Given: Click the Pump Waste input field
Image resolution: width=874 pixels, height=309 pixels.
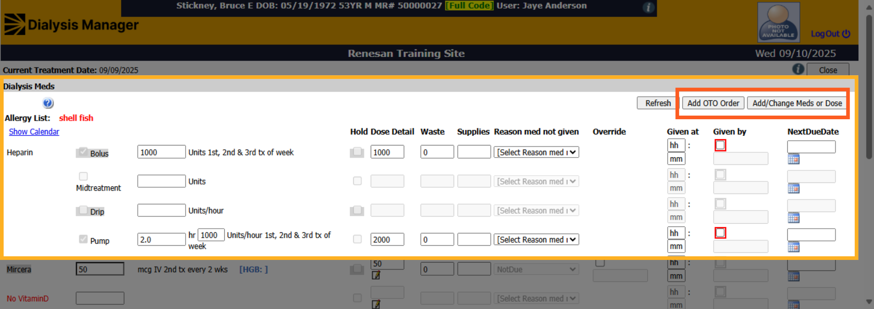Looking at the screenshot, I should pyautogui.click(x=437, y=240).
